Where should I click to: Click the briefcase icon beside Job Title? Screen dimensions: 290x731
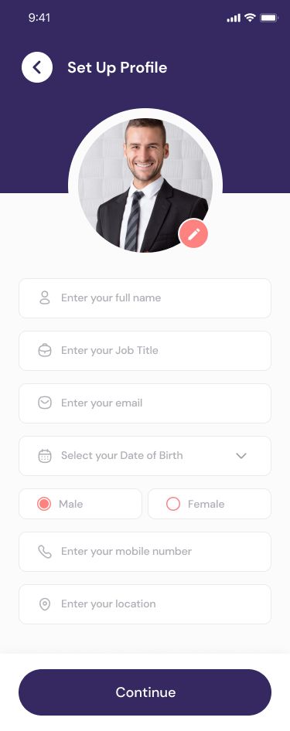coord(45,351)
